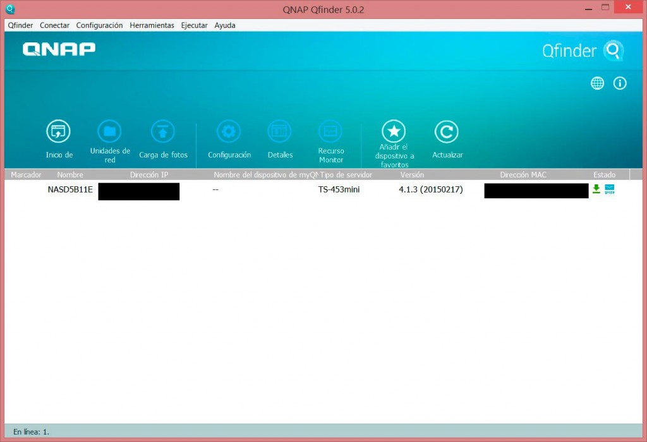This screenshot has height=442, width=647.
Task: Sort by Estado column header
Action: pos(605,175)
